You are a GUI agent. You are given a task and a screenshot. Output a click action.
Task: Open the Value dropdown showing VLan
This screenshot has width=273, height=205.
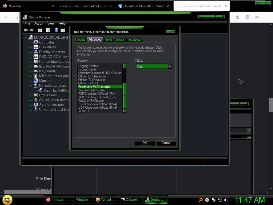coord(170,66)
